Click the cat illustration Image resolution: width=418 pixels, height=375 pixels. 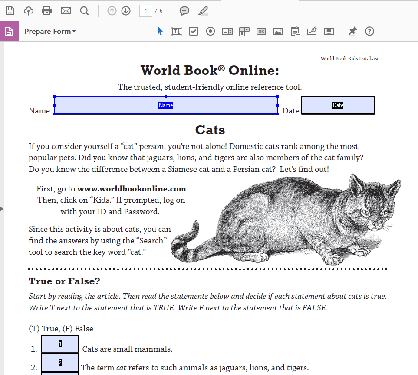tap(285, 220)
